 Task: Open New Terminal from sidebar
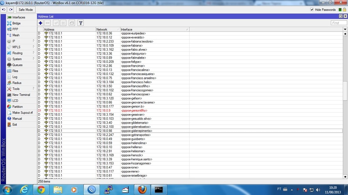[x=21, y=94]
